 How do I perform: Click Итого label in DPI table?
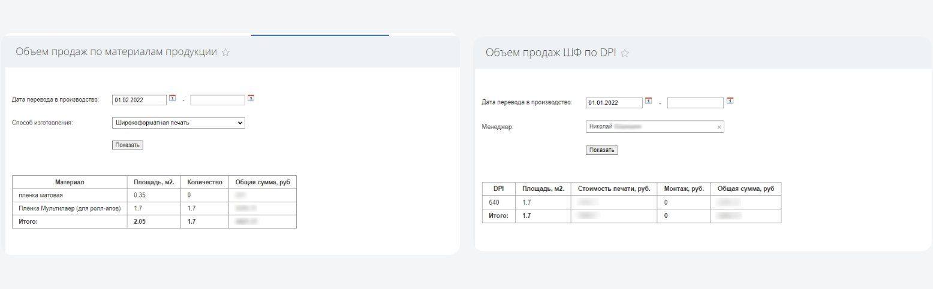point(499,215)
